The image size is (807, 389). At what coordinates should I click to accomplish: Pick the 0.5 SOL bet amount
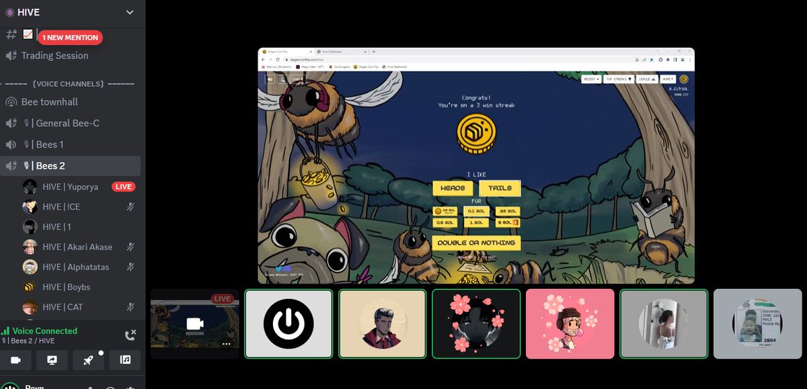pos(446,222)
